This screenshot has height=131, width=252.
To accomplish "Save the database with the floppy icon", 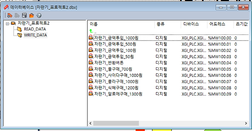I will pos(25,15).
